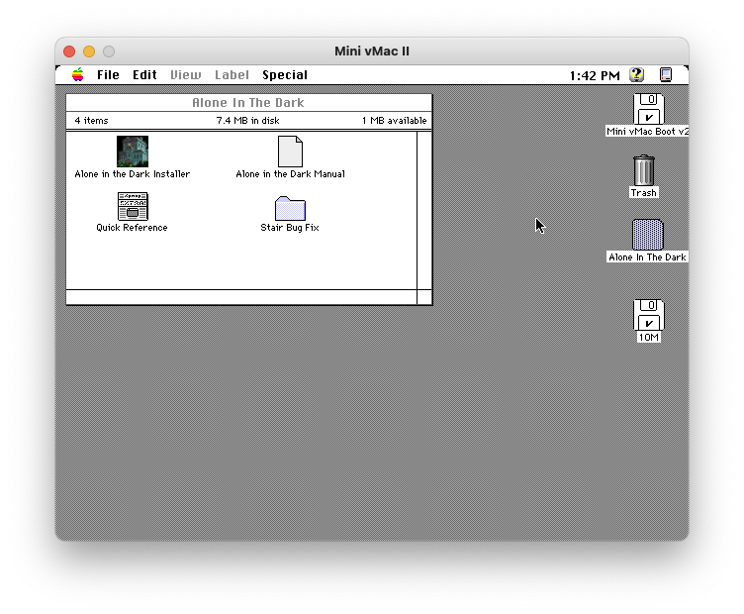Minimize the Mini vMac II window

pyautogui.click(x=89, y=51)
